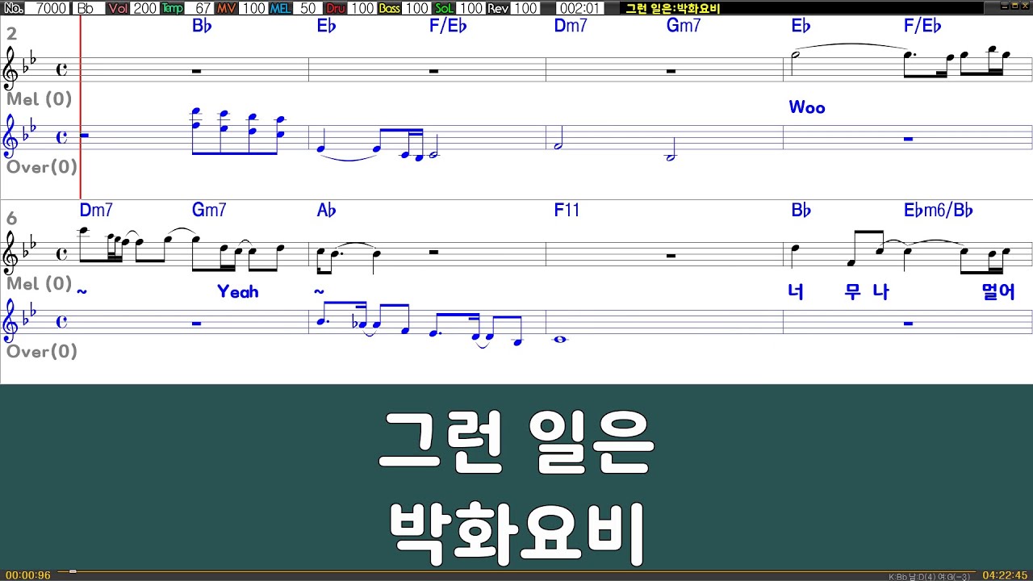The height and width of the screenshot is (581, 1033).
Task: Select the SoL value 100
Action: coord(472,8)
